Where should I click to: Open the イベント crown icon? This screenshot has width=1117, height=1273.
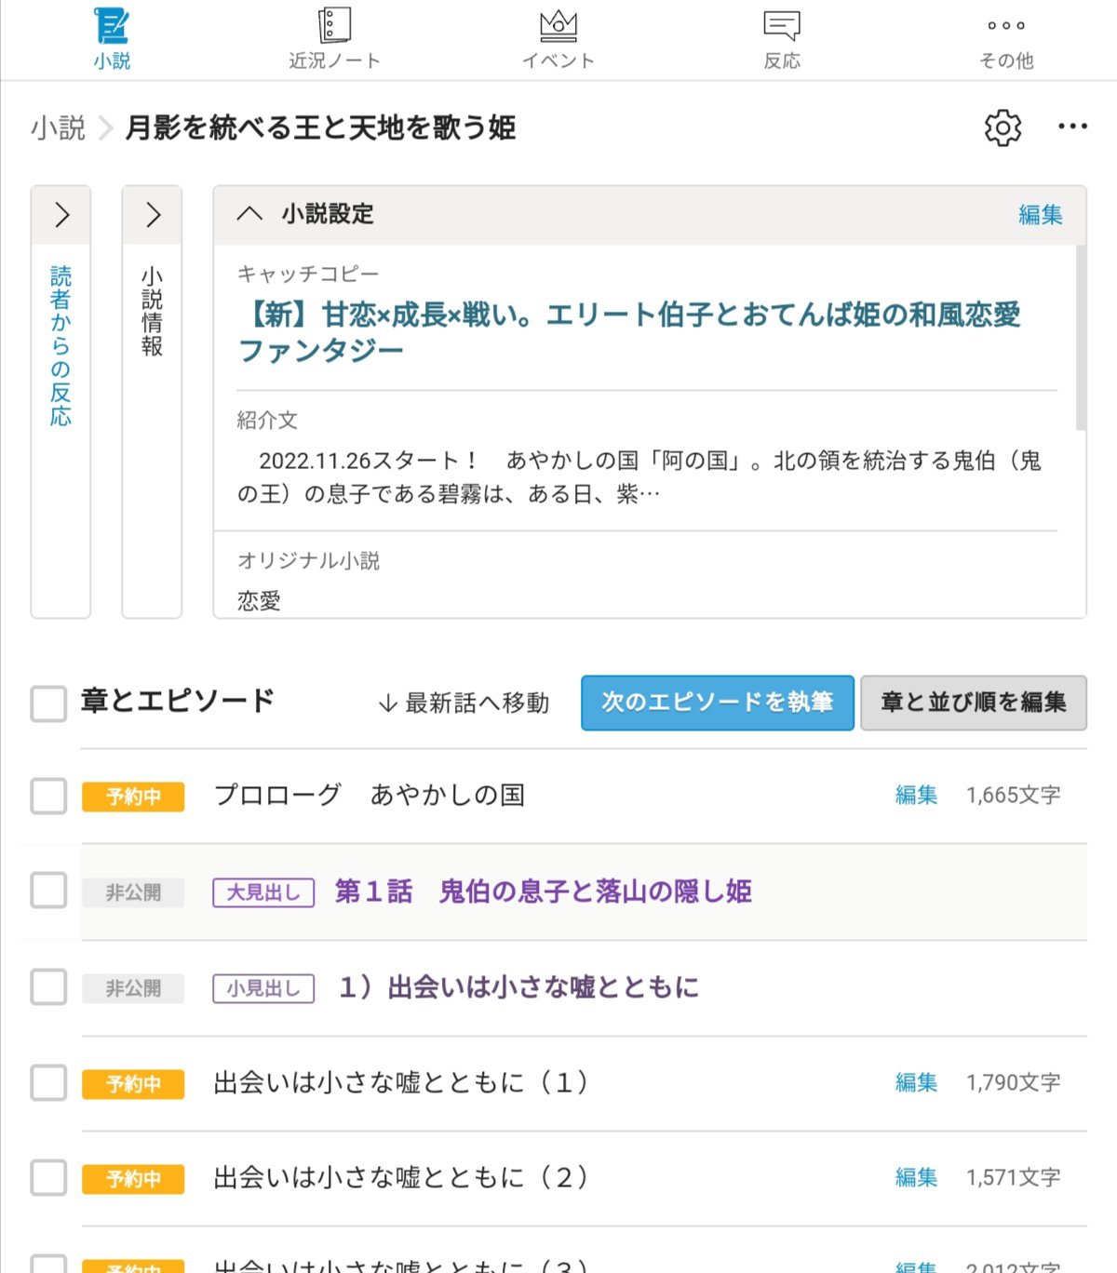558,26
